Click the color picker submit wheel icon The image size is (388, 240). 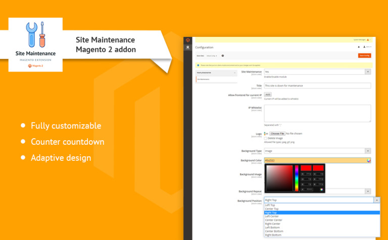pos(321,190)
